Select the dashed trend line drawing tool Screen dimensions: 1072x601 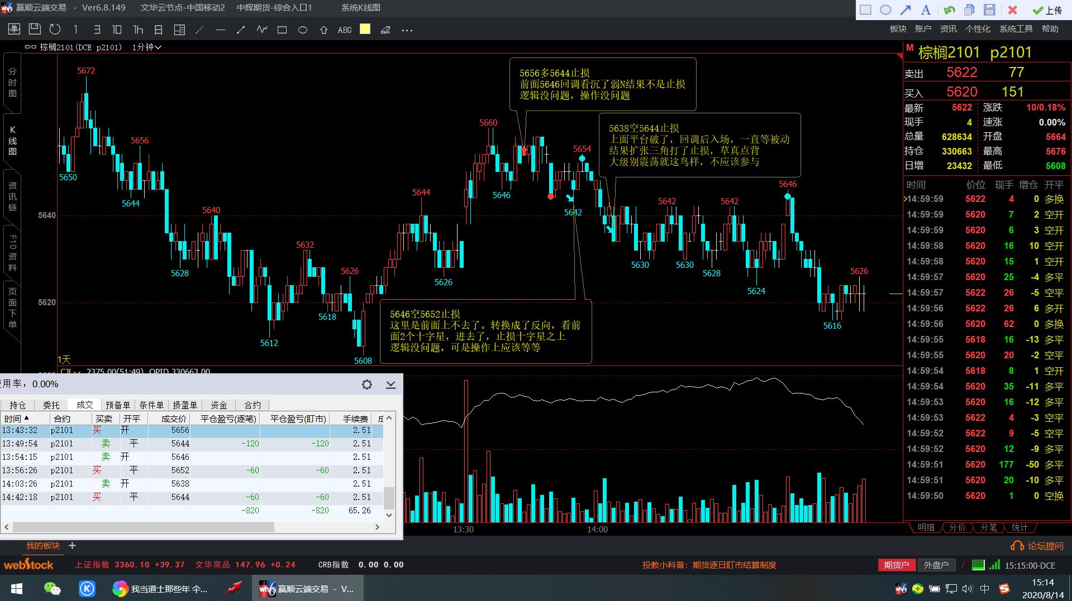click(x=199, y=30)
